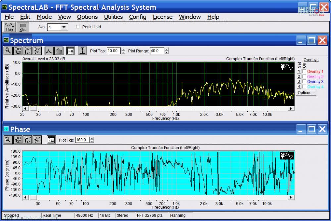
Task: Open the Help menu
Action: 213,17
